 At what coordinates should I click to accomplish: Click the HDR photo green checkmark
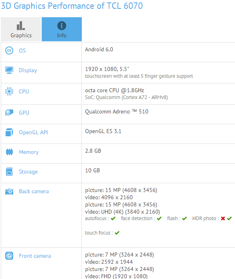tap(229, 218)
